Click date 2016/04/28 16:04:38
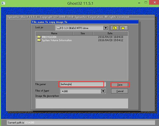The height and width of the screenshot is (126, 159). point(111,37)
